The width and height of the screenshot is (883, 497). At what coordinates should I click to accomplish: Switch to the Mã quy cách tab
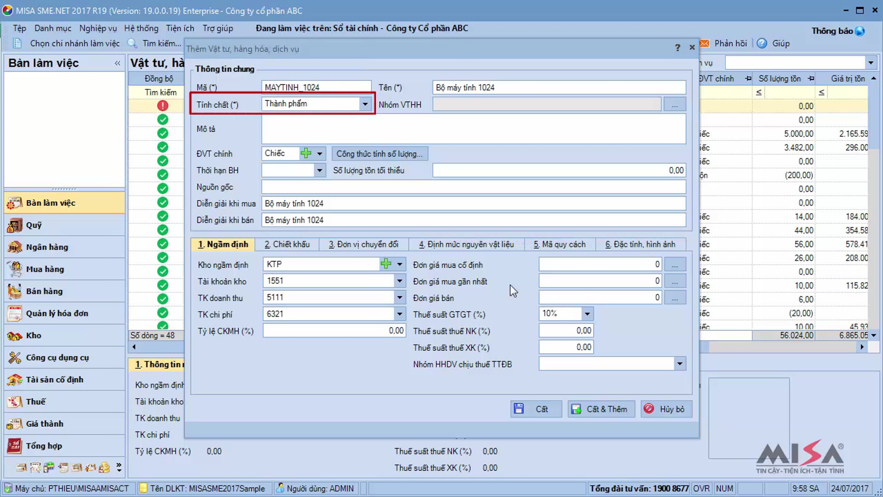(560, 244)
